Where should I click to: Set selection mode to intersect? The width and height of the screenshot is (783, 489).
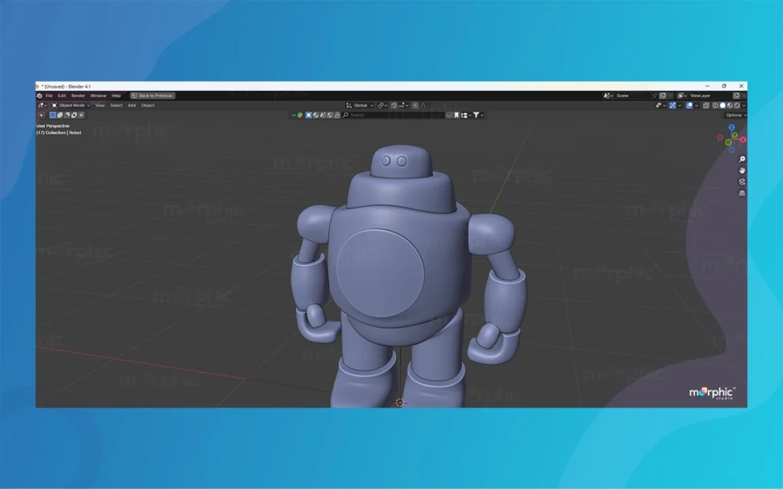pyautogui.click(x=81, y=115)
